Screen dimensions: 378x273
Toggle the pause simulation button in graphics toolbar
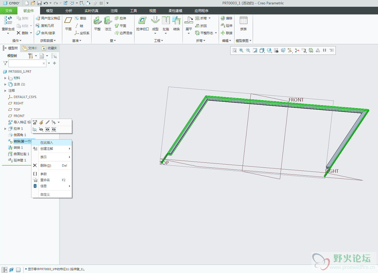coord(325,50)
